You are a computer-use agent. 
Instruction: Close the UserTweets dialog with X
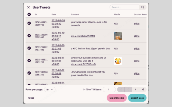point(28,7)
